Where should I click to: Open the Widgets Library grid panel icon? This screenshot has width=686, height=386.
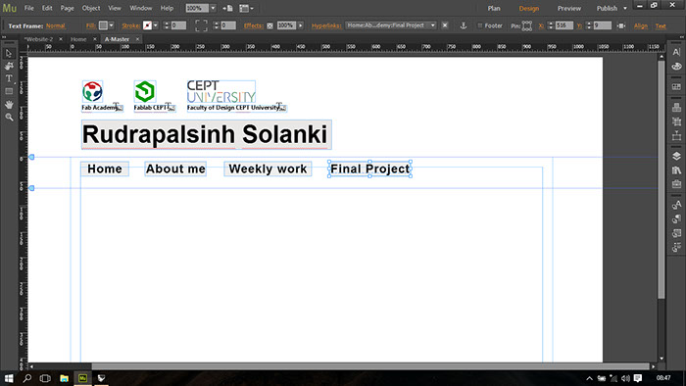pos(676,86)
